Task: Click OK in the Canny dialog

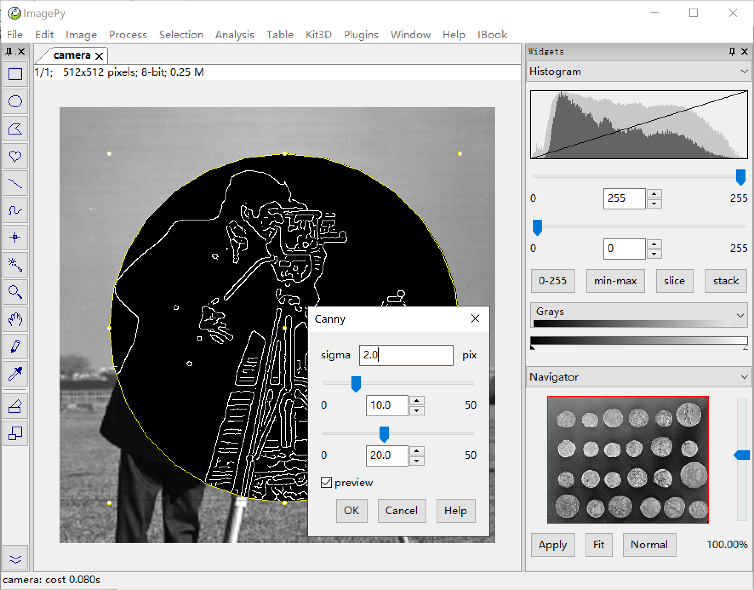Action: 351,510
